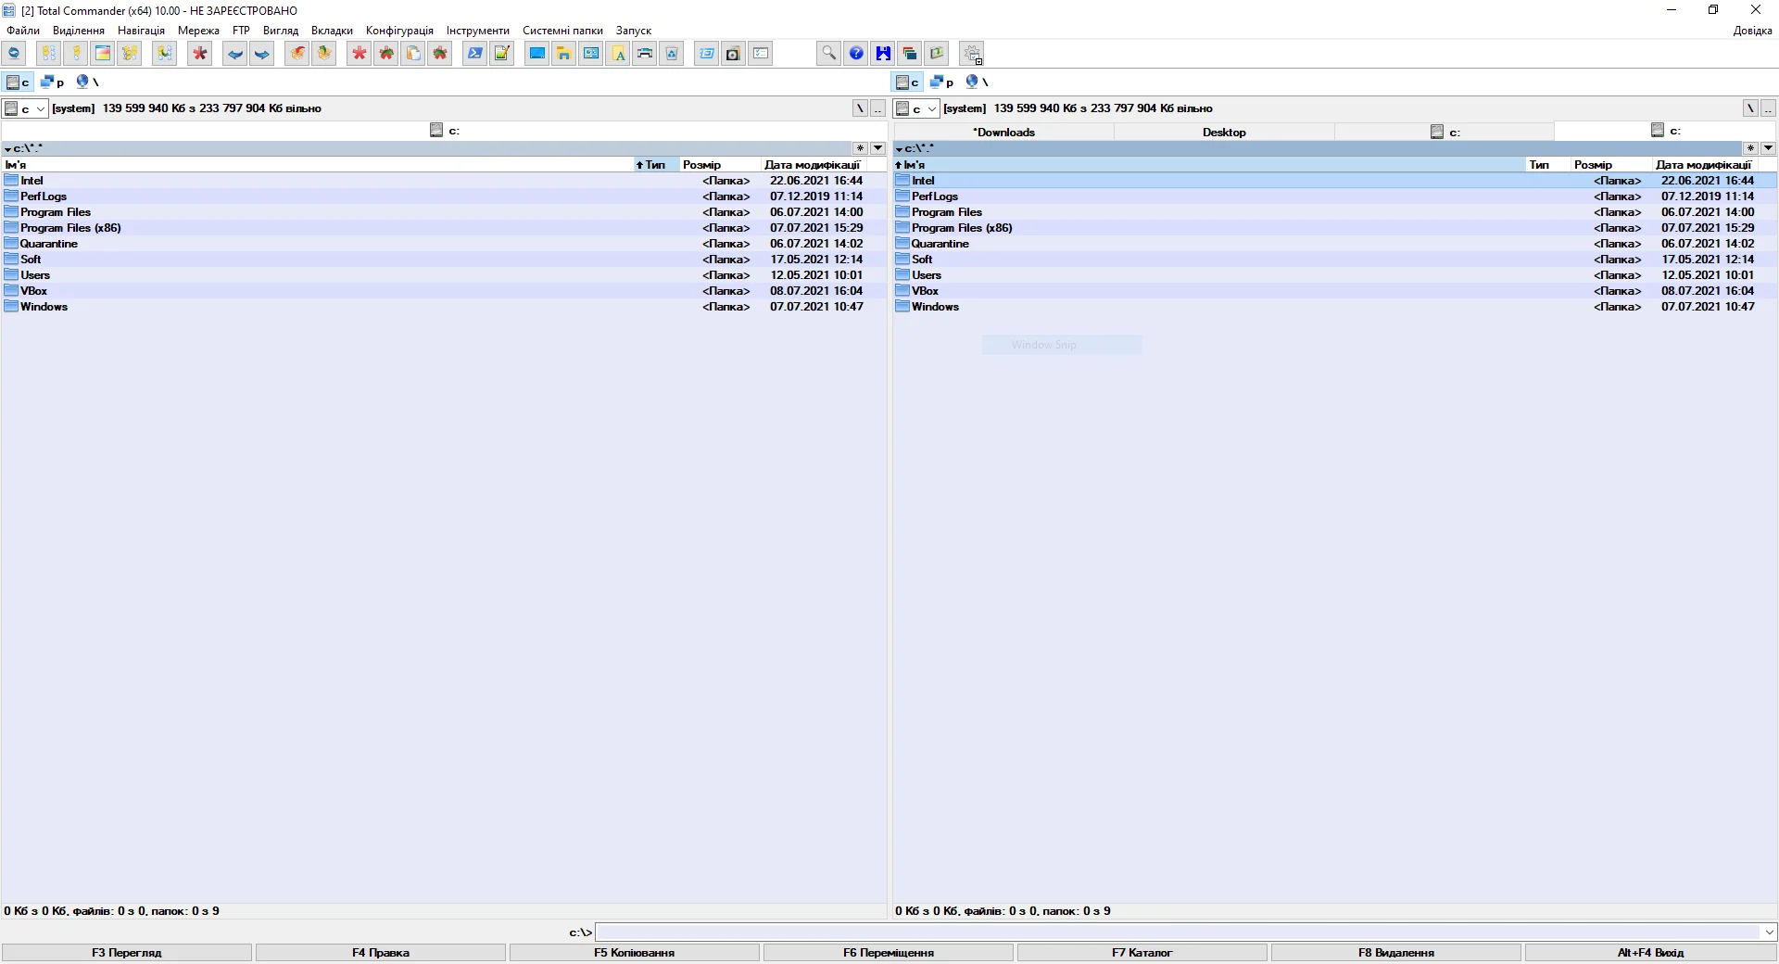Open the Recycle Bin toolbar icon
This screenshot has width=1779, height=964.
(672, 53)
